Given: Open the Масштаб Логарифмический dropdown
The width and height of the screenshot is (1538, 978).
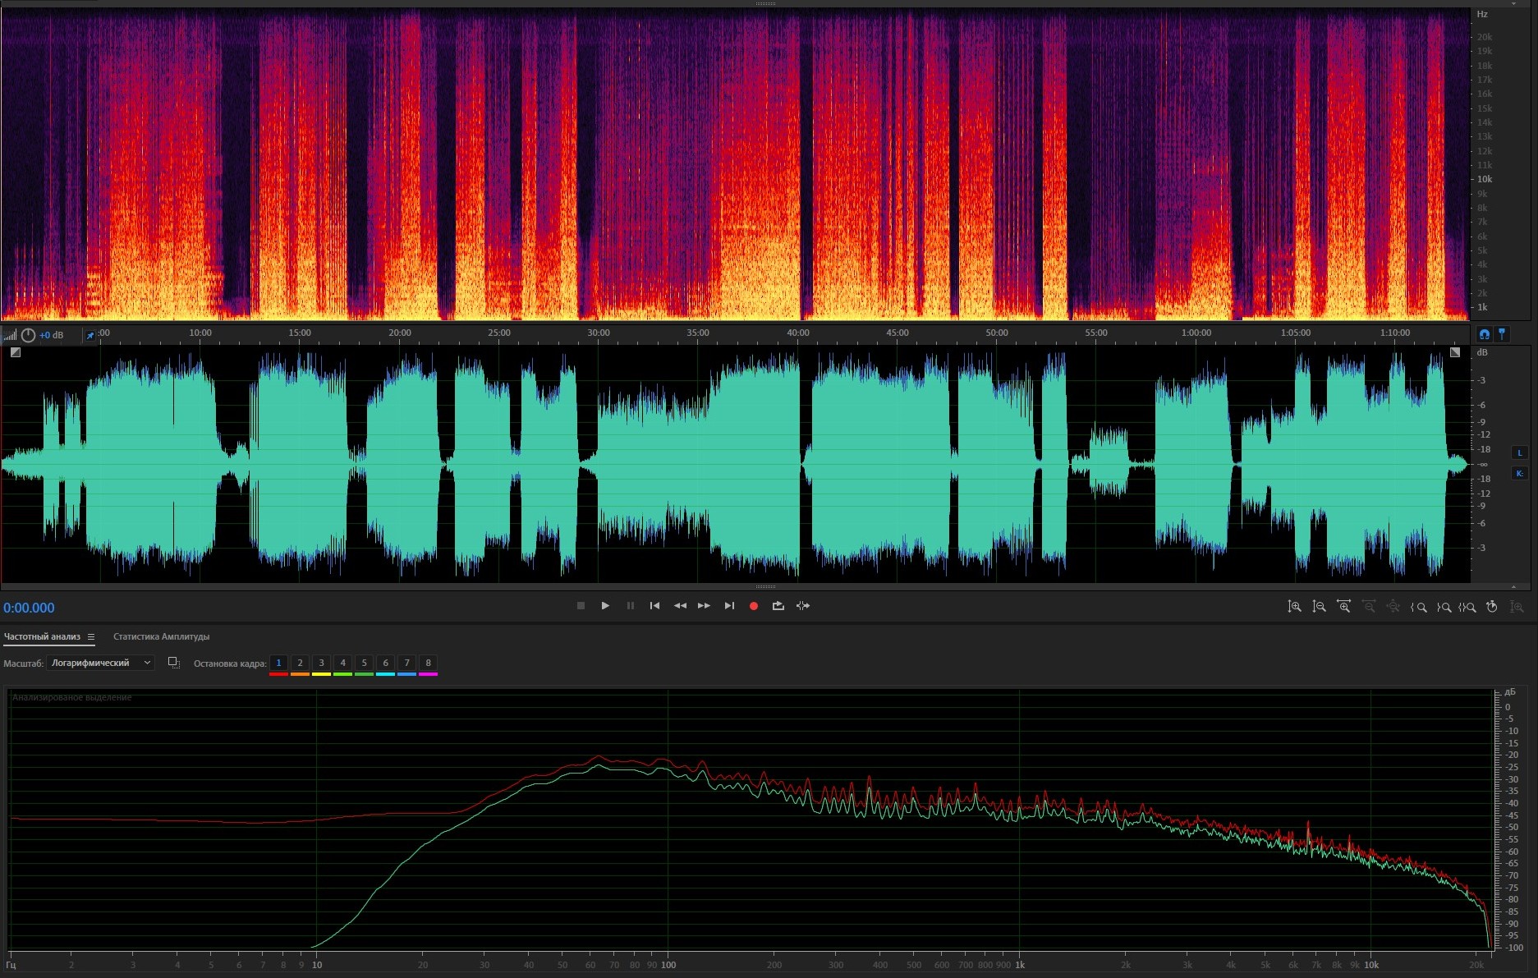Looking at the screenshot, I should click(x=100, y=663).
